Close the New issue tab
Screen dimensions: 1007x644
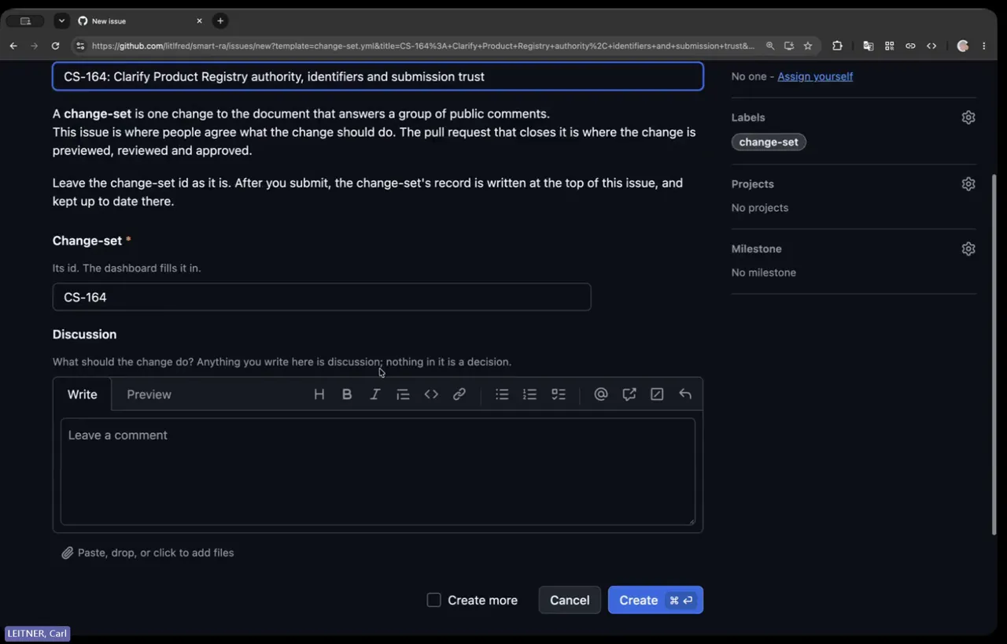point(199,21)
